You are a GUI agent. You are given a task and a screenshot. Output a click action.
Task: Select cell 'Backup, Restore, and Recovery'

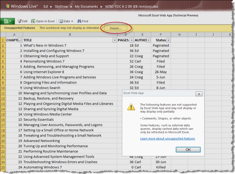click(x=70, y=98)
